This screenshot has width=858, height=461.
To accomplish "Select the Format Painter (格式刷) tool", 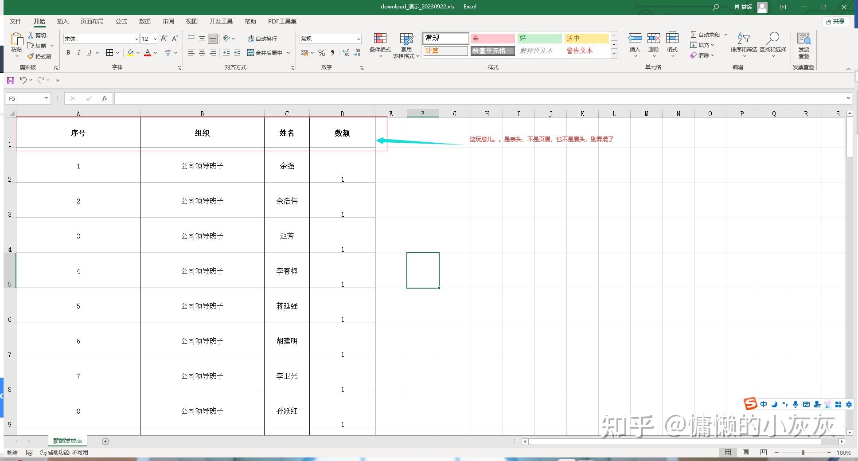I will pos(40,56).
